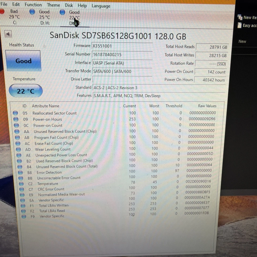
Task: Open the Disk menu
Action: (x=69, y=5)
